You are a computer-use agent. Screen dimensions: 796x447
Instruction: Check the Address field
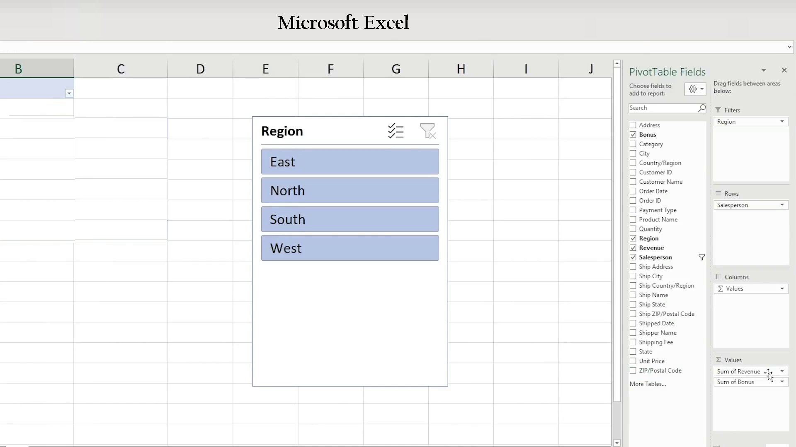point(633,125)
